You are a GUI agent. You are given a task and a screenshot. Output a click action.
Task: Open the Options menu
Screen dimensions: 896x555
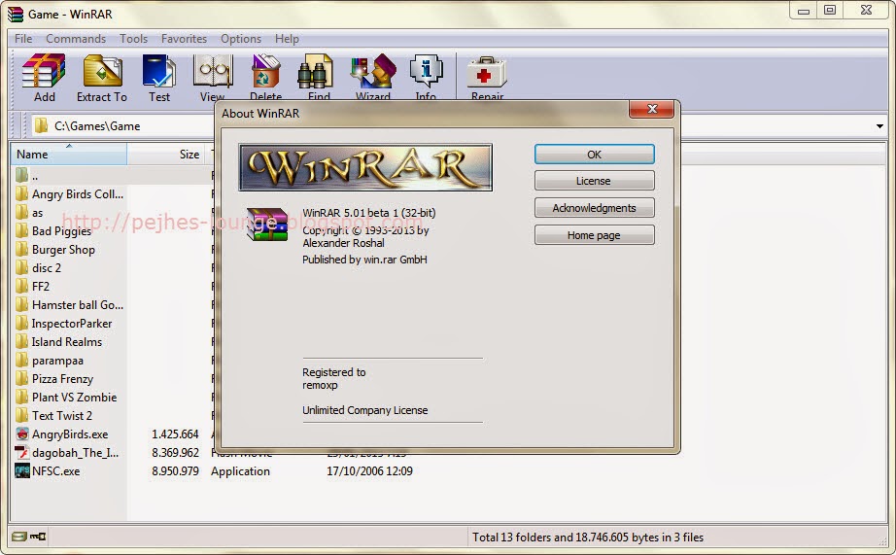(241, 39)
